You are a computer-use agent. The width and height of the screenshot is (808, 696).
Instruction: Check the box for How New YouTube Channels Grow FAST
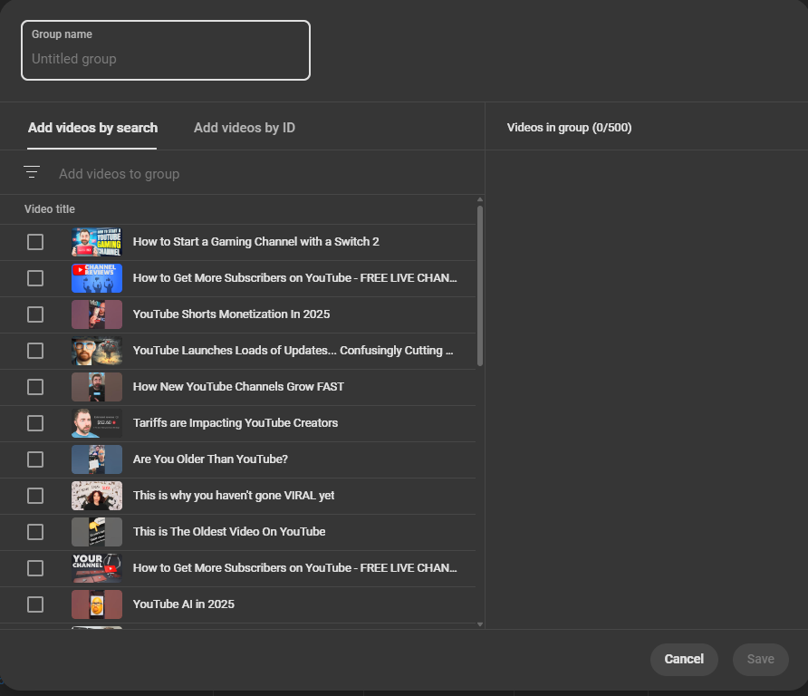tap(35, 387)
